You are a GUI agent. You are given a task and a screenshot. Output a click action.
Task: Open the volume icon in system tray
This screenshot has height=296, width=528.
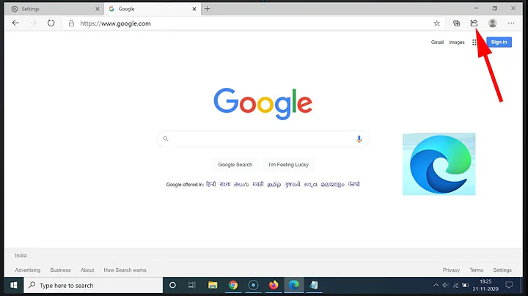click(446, 285)
